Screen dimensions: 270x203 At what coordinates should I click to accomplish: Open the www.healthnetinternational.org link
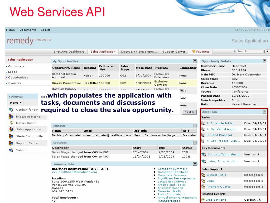(x=74, y=172)
